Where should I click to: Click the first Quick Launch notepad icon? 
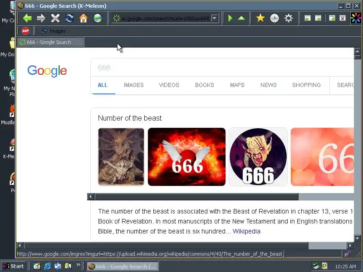pos(37,266)
